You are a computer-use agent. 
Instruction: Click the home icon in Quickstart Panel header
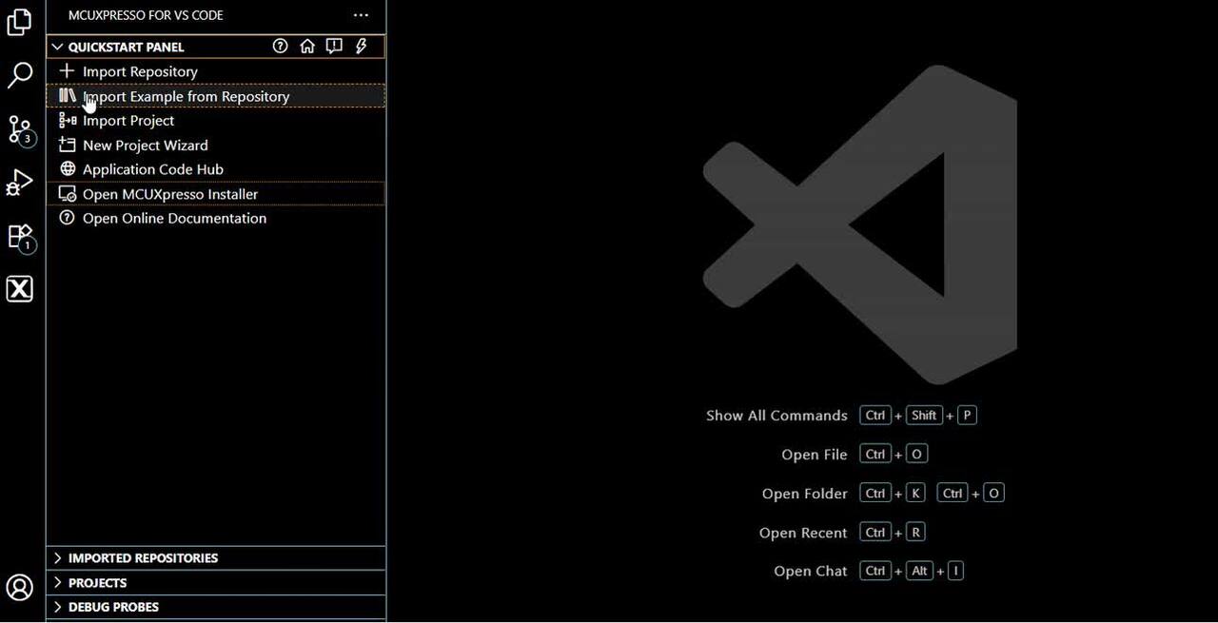[306, 47]
